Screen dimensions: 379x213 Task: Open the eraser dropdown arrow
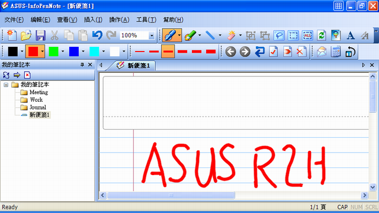240,35
